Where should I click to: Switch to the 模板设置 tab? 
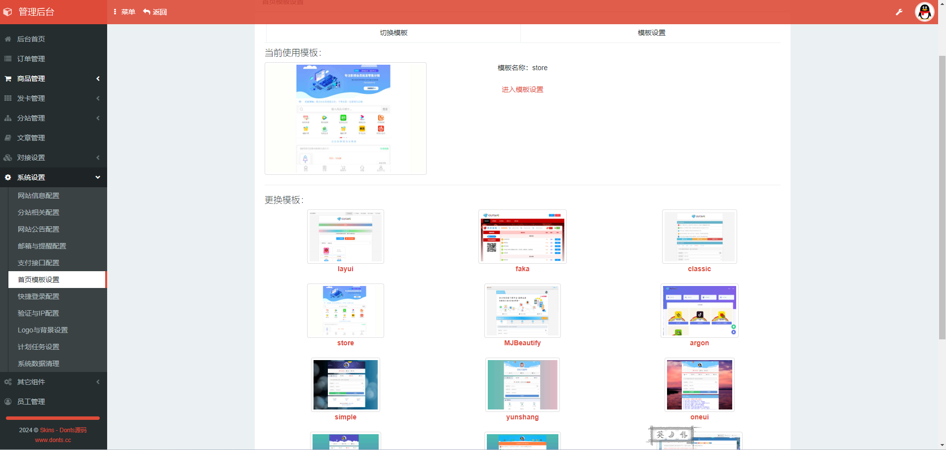pos(651,33)
